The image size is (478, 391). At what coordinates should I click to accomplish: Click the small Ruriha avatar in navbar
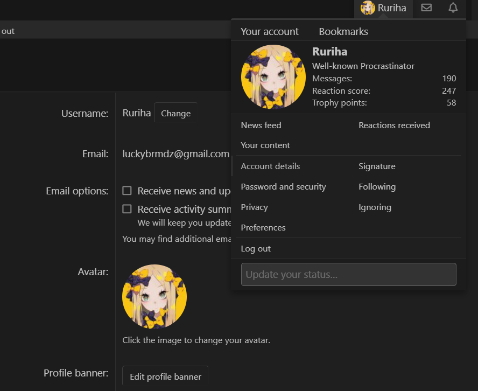point(368,8)
